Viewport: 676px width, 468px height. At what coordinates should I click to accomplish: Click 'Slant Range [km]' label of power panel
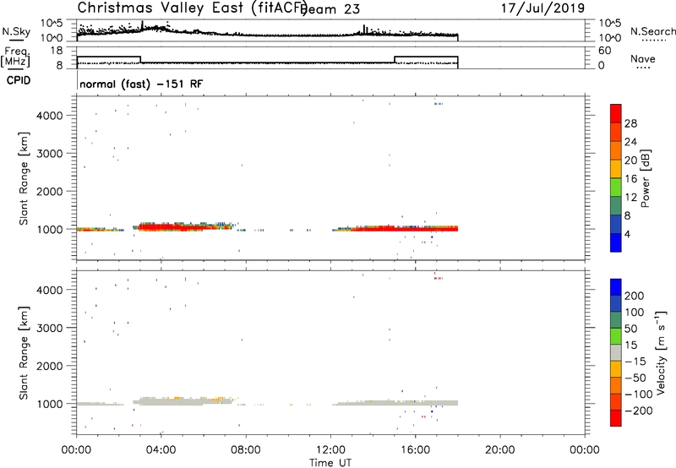coord(24,178)
